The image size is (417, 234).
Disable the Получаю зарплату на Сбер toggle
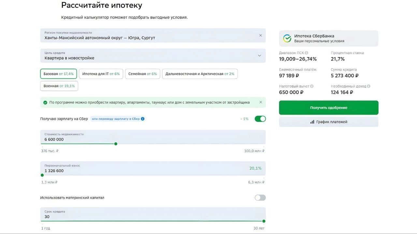[x=260, y=119]
